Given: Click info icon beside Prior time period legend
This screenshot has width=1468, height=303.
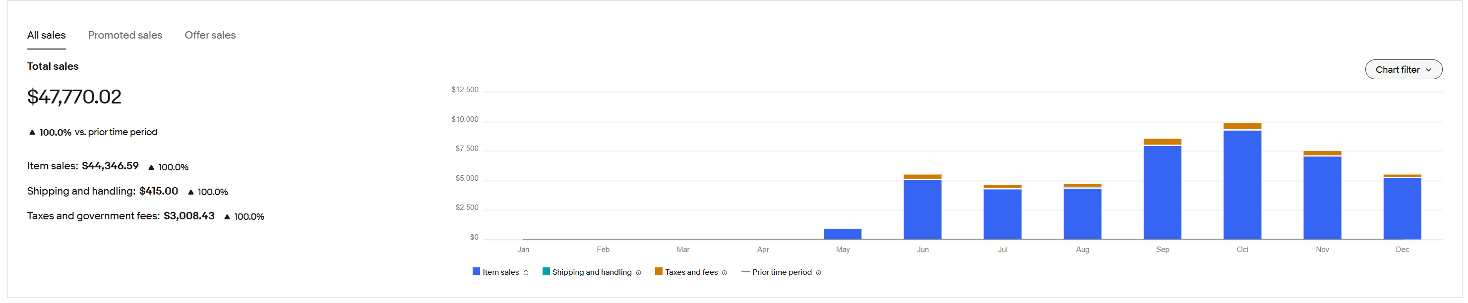Looking at the screenshot, I should point(818,273).
